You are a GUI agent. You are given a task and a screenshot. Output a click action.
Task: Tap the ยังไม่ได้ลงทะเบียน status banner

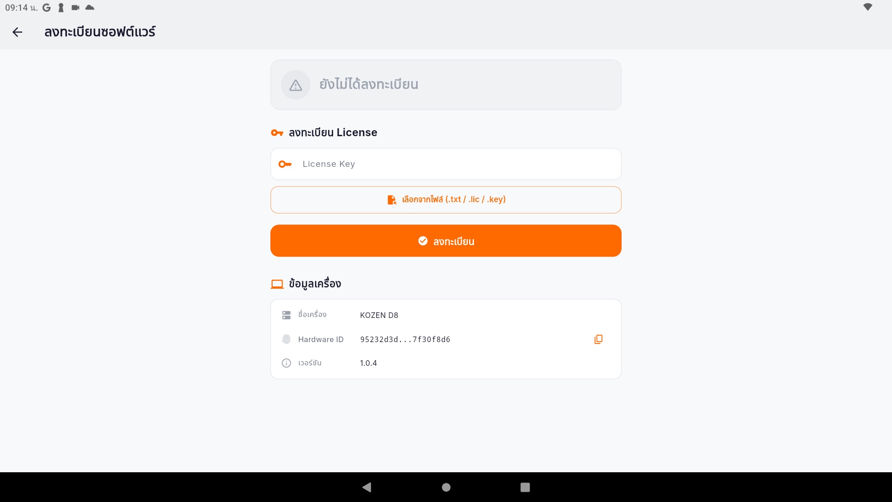point(446,85)
